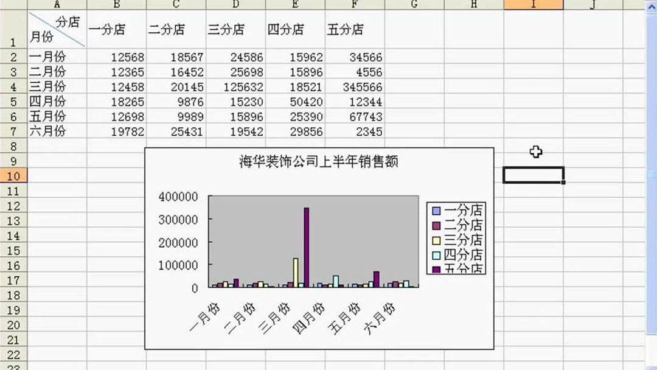The height and width of the screenshot is (370, 657).
Task: Select row header 7
Action: click(x=12, y=131)
